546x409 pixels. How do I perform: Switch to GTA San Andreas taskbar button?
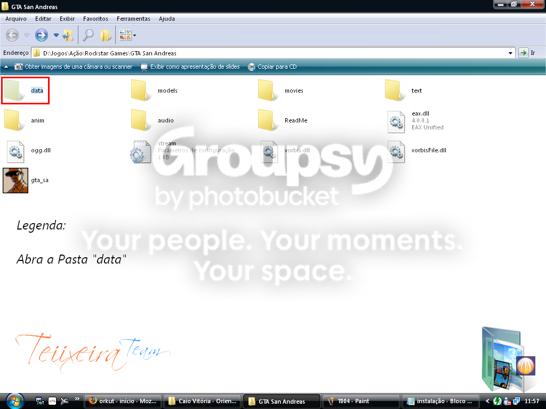coord(282,402)
